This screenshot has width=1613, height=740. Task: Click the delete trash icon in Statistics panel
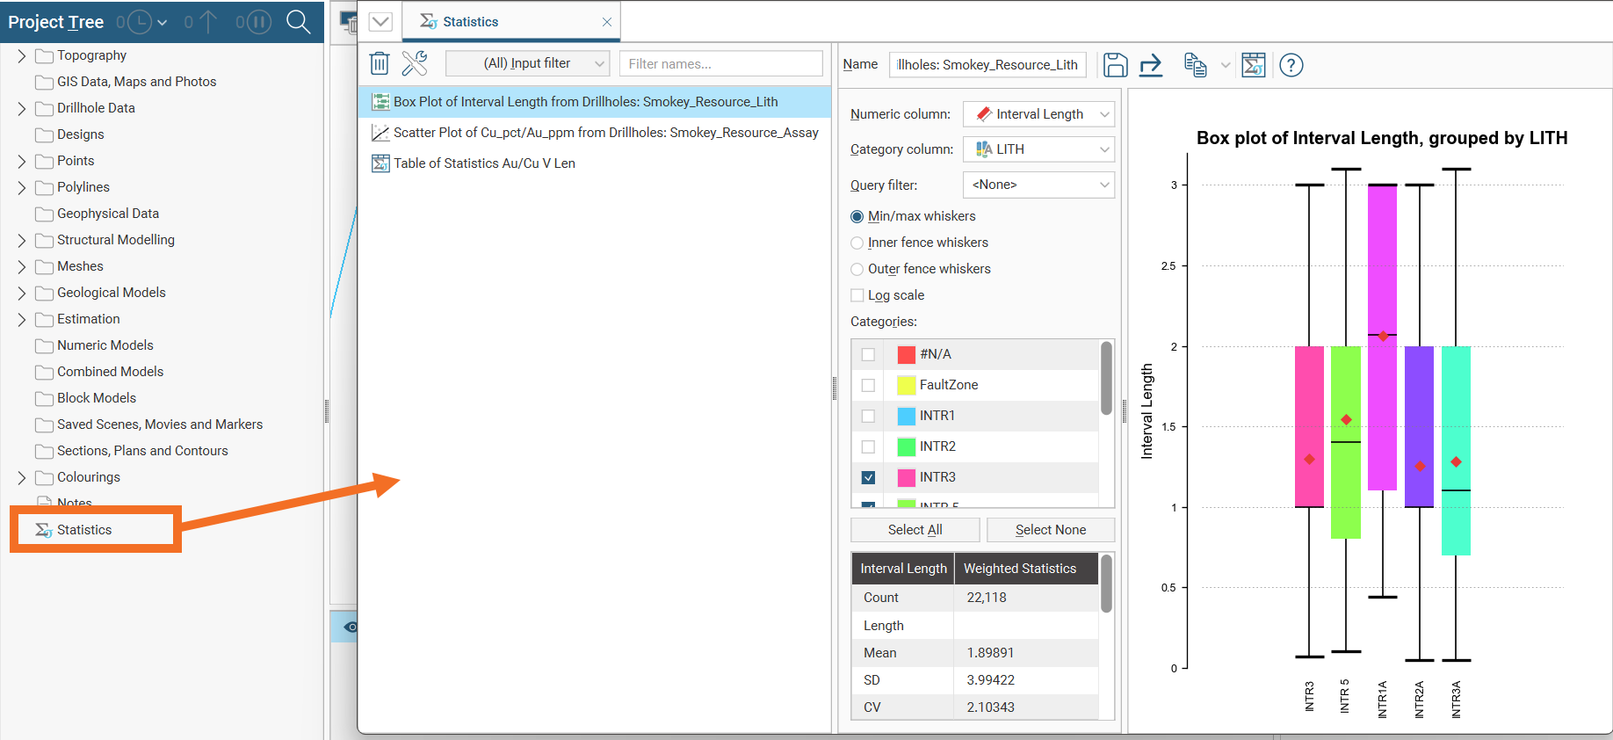[379, 63]
